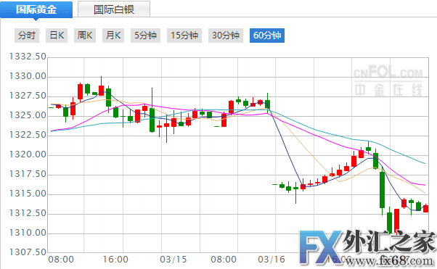Click the 08:00 label after 03/15
437x269 pixels.
[x=224, y=260]
